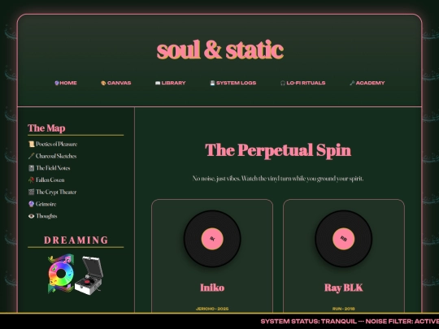Screen dimensions: 439x329
Task: Open Grimoire sidebar link
Action: tap(42, 204)
